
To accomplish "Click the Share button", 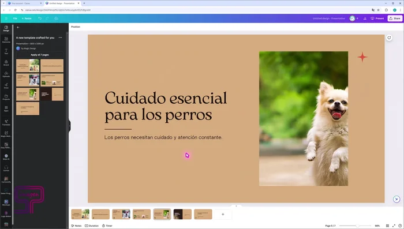I will click(395, 18).
